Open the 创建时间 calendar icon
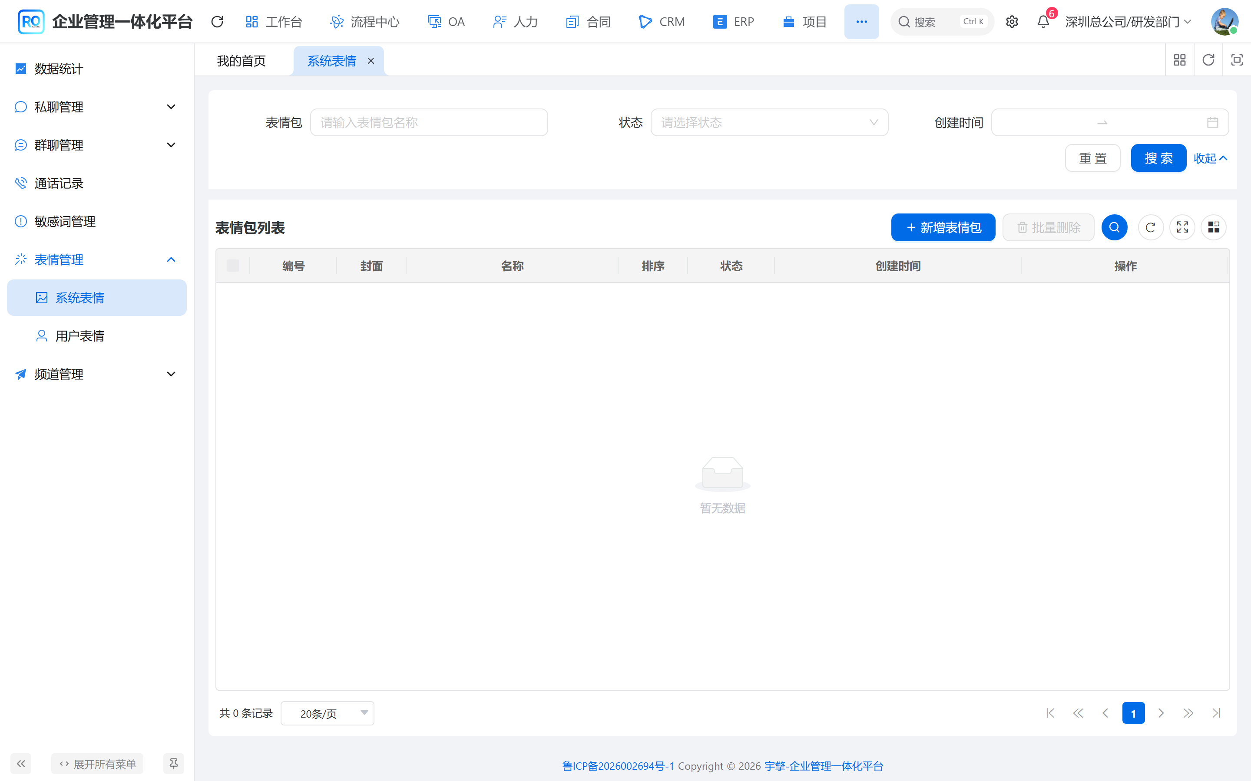Viewport: 1251px width, 781px height. [x=1212, y=122]
